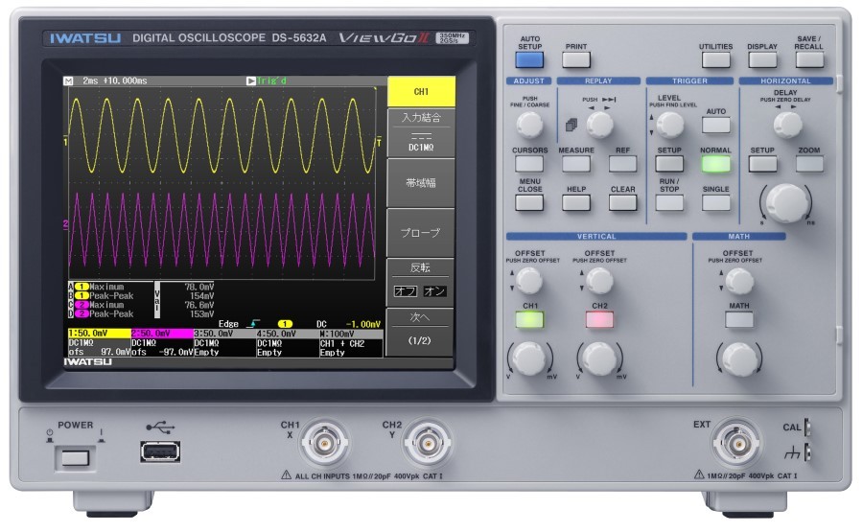Select 次へ (1/2) next menu page
The height and width of the screenshot is (532, 863).
tap(421, 332)
